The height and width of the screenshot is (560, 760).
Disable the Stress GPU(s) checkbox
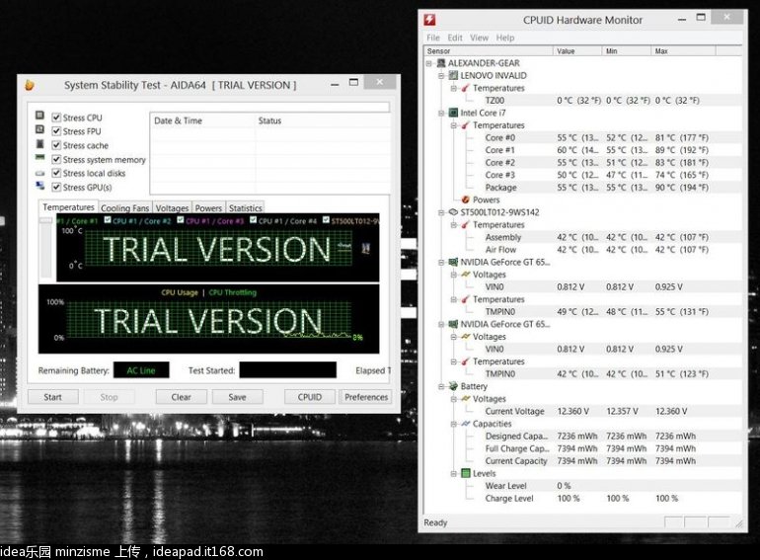pyautogui.click(x=56, y=187)
